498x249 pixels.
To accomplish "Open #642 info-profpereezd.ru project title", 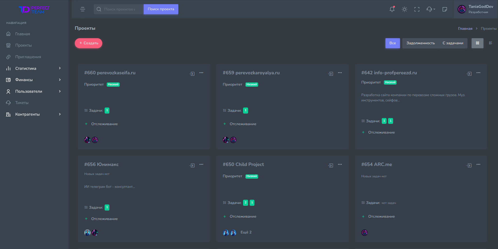I will click(389, 73).
